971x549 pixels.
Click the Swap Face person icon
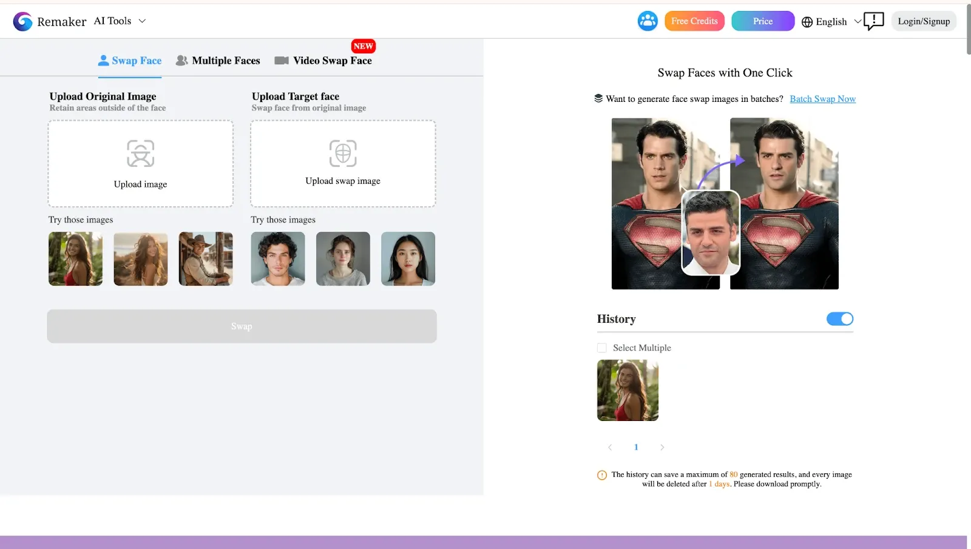(103, 61)
